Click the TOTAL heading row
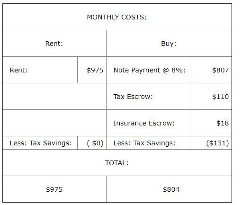The image size is (250, 205). tap(117, 163)
